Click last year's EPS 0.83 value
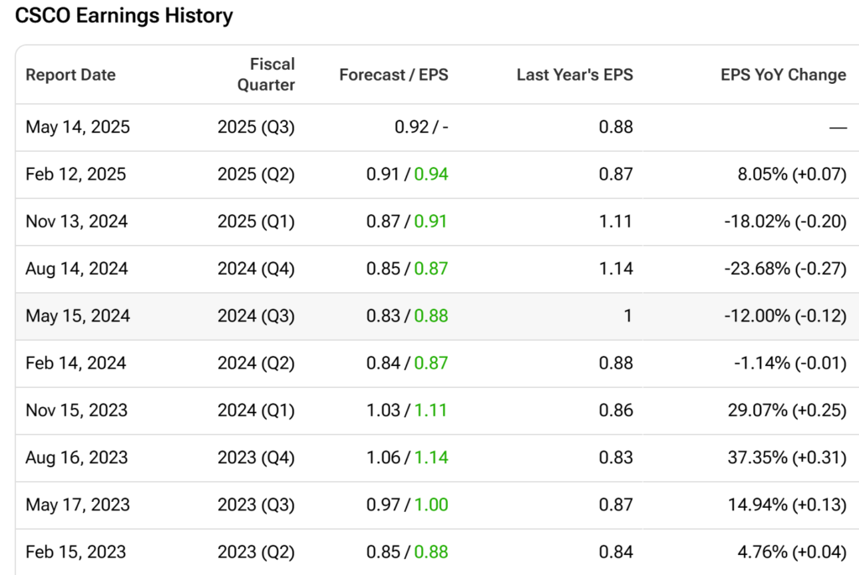 pos(616,457)
